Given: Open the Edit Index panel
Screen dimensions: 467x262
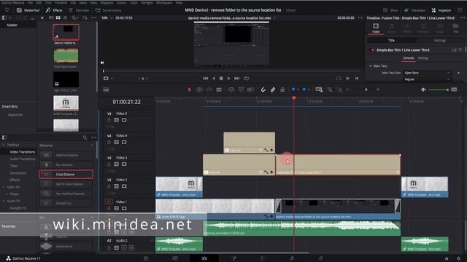Looking at the screenshot, I should (x=79, y=10).
